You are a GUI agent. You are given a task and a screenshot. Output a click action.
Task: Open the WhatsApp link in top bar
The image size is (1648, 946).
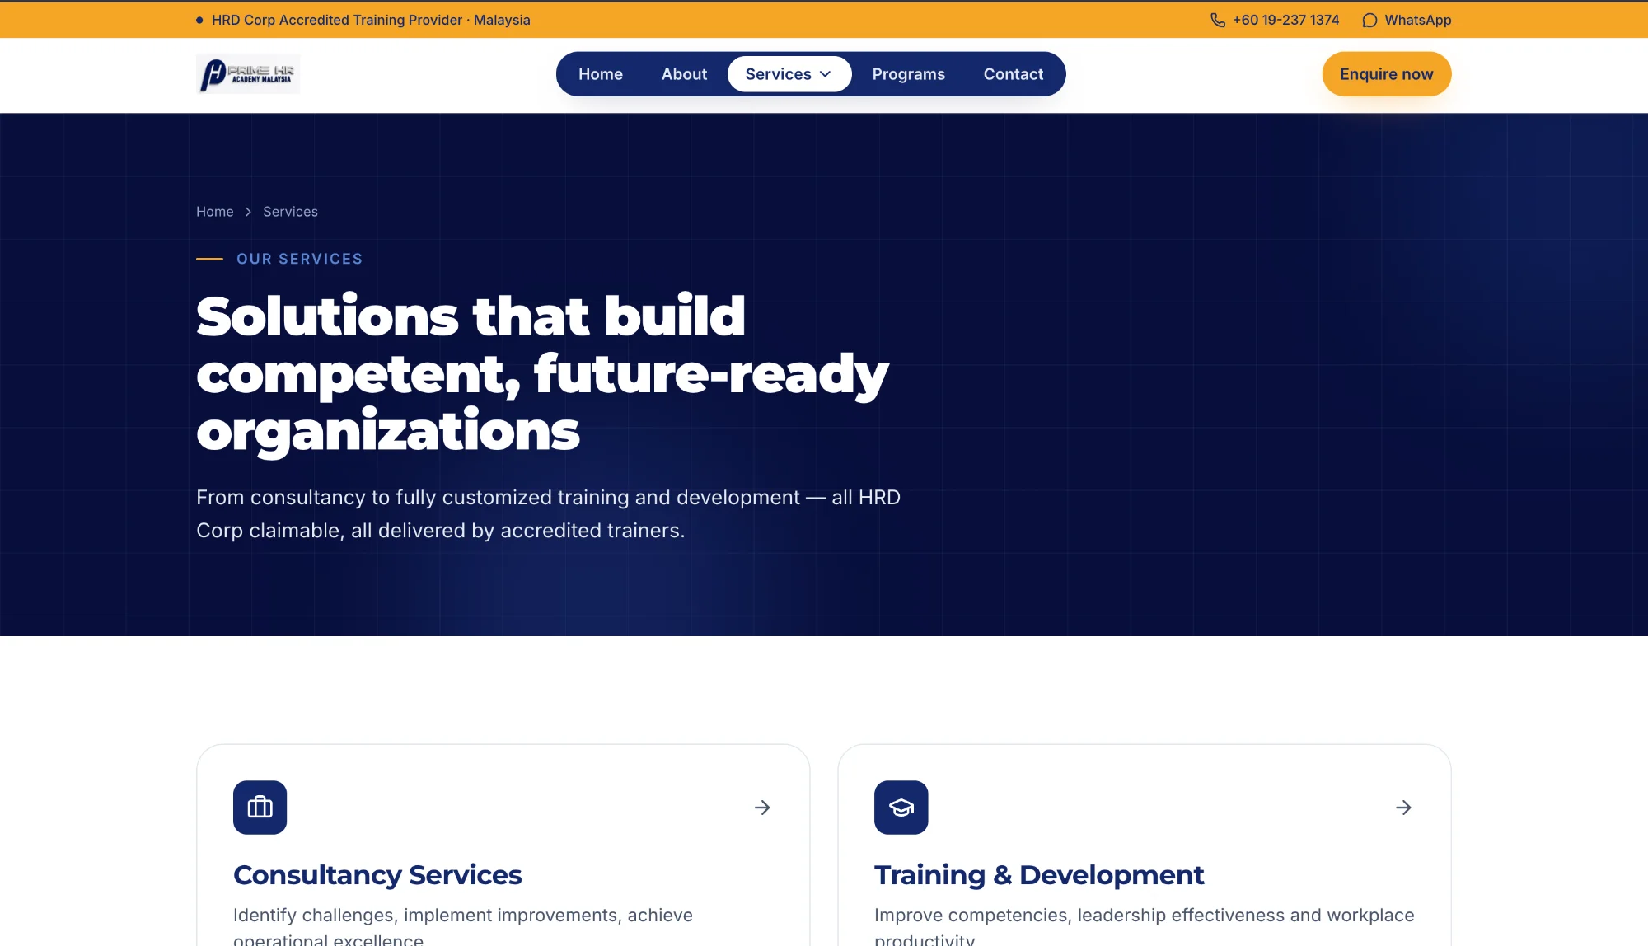[x=1407, y=20]
